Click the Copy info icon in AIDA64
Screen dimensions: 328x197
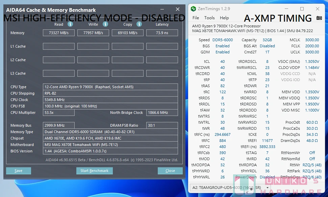click(139, 24)
